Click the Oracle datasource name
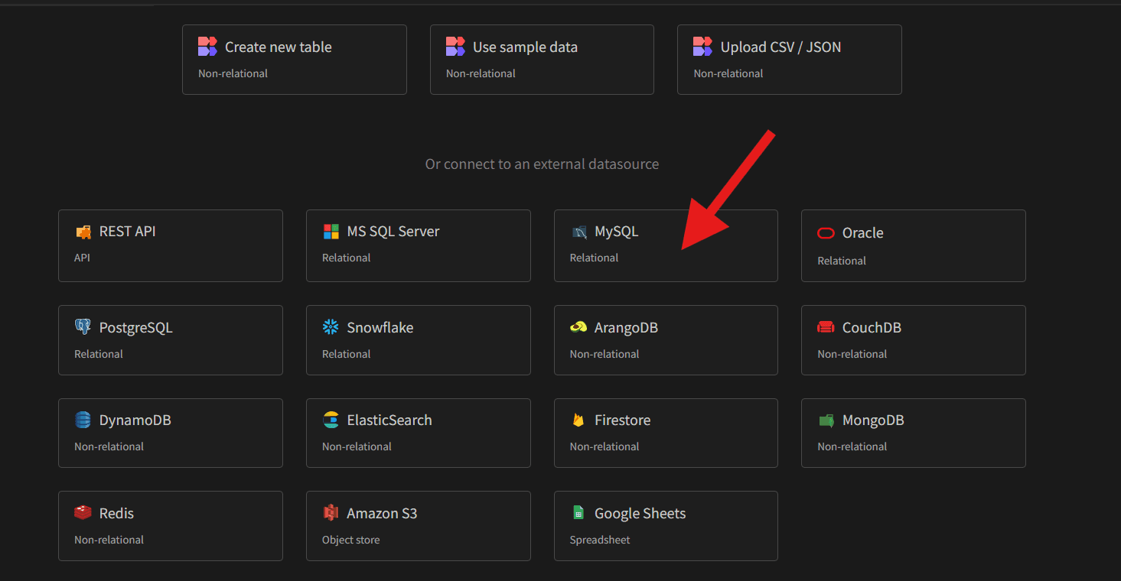1121x581 pixels. pos(863,233)
